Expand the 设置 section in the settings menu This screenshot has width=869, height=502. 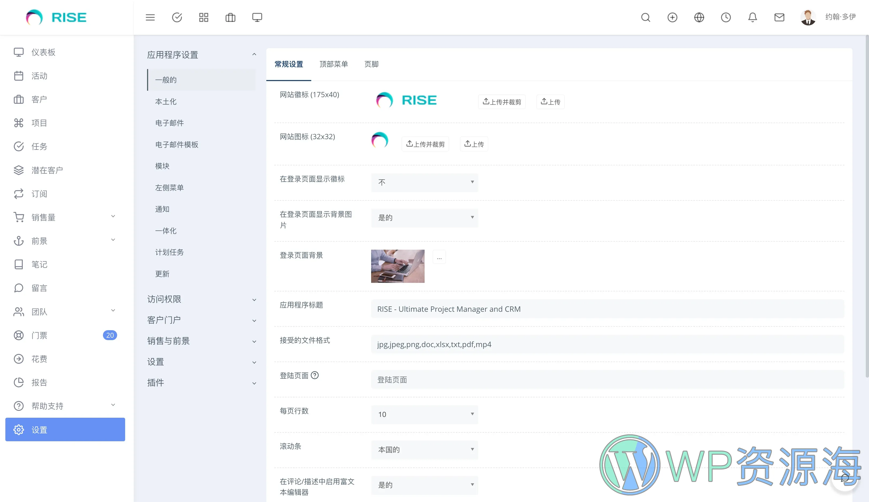(x=202, y=362)
